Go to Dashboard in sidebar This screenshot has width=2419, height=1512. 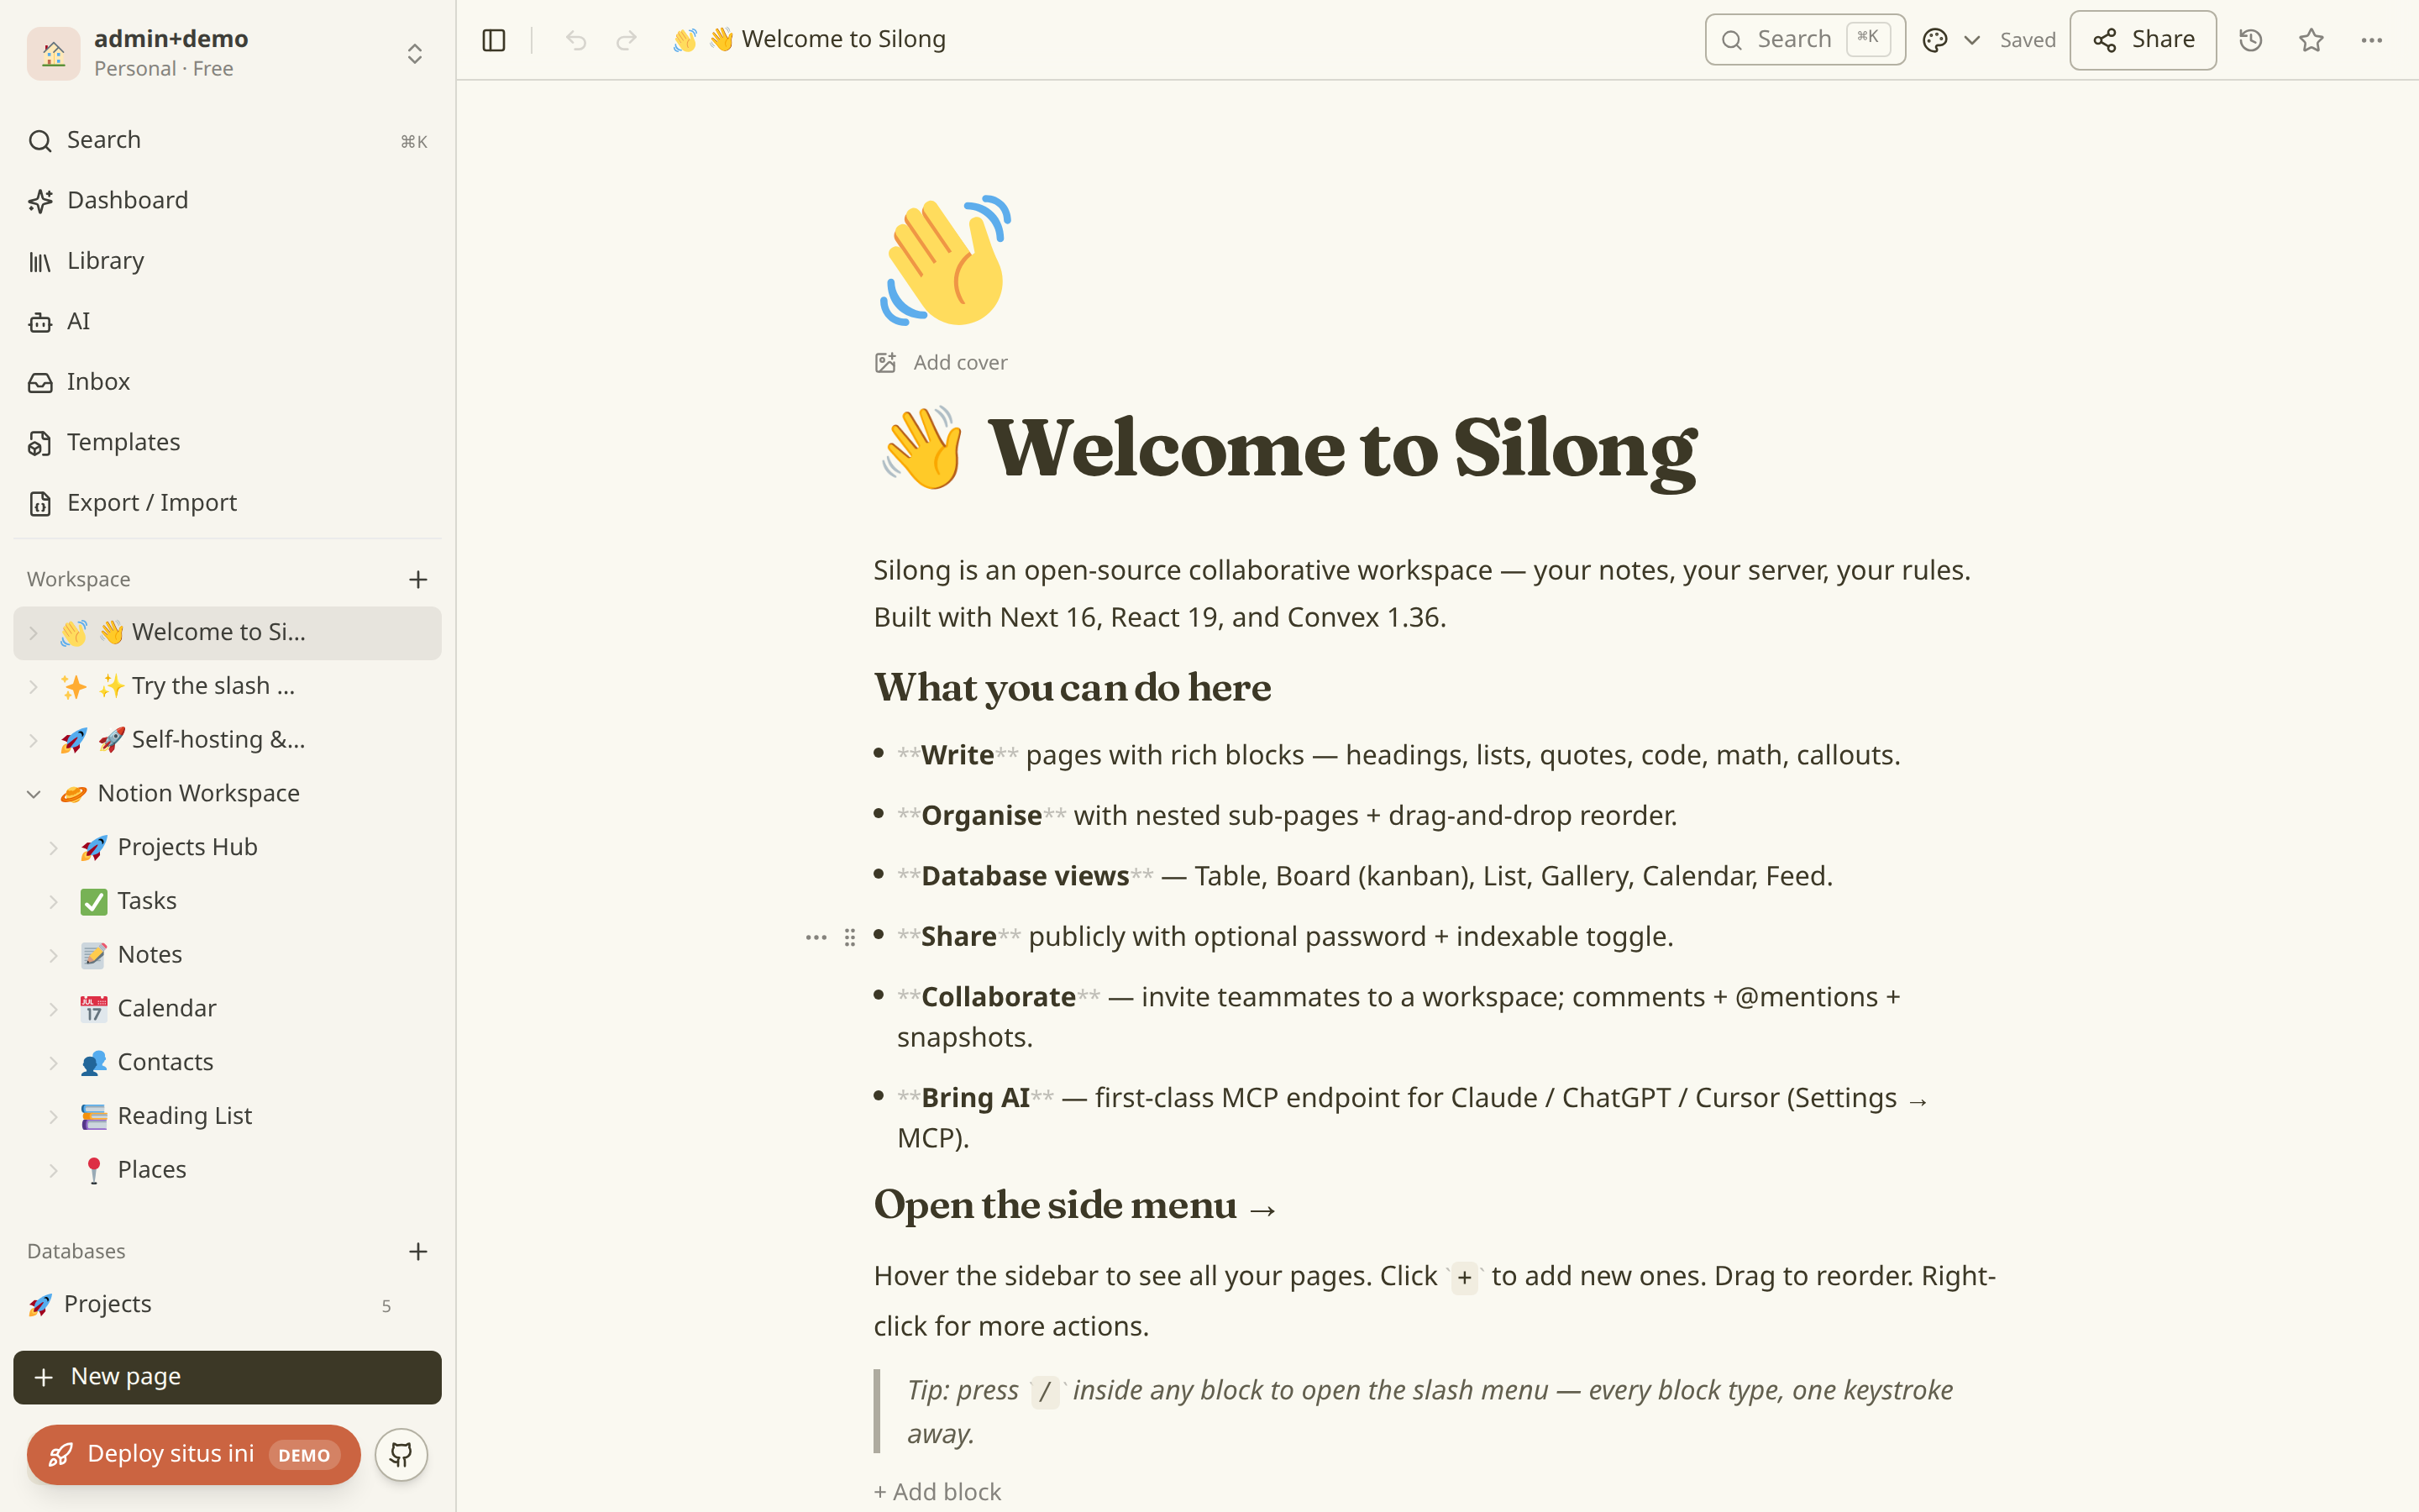coord(227,201)
